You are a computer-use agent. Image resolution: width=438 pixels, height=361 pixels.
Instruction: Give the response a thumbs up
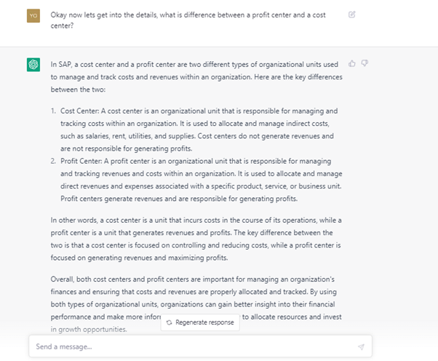click(352, 64)
